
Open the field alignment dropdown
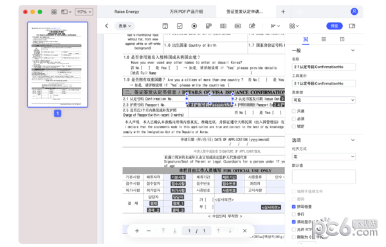[275, 26]
